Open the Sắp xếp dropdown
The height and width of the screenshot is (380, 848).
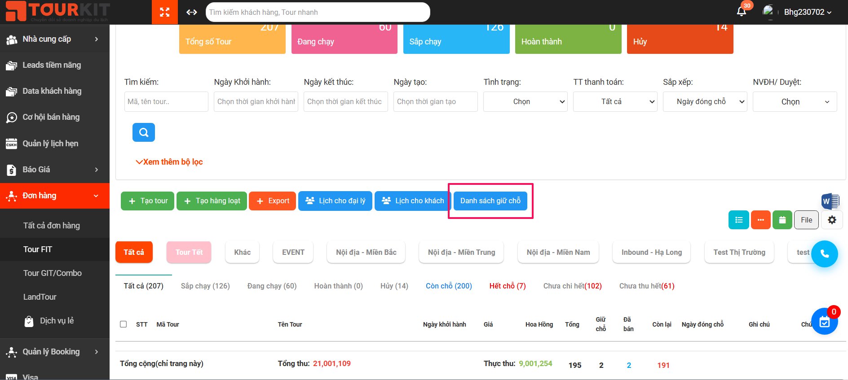pyautogui.click(x=705, y=101)
